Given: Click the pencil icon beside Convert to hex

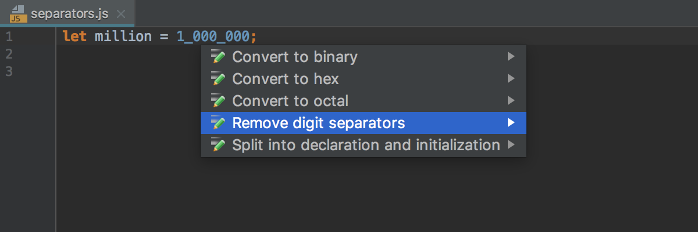Looking at the screenshot, I should (219, 79).
